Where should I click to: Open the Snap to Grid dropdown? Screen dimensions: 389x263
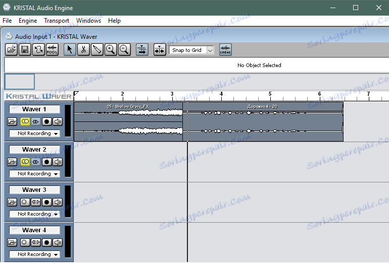(x=191, y=50)
